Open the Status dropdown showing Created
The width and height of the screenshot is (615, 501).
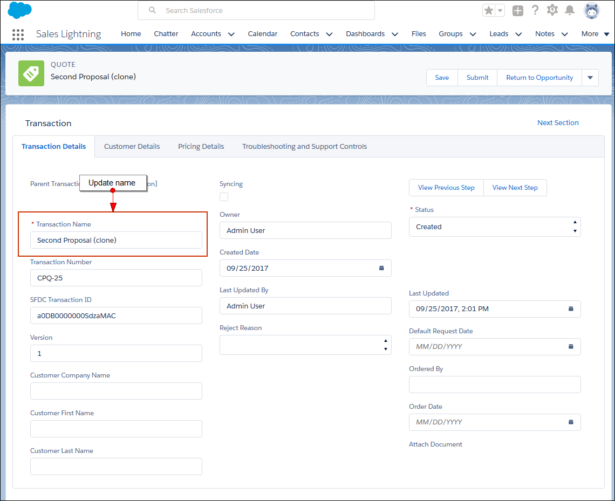(x=495, y=227)
